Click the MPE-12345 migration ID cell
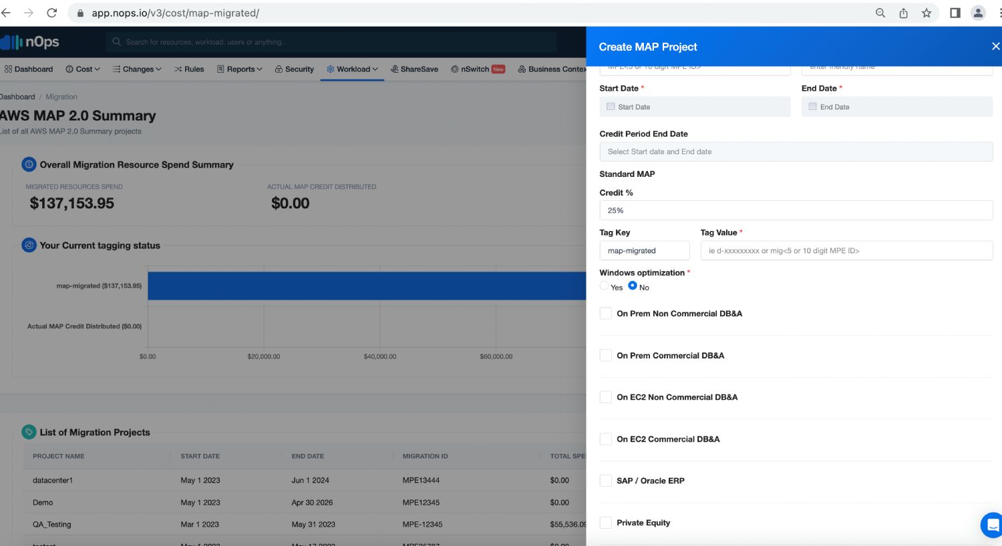This screenshot has width=1002, height=546. [x=422, y=525]
